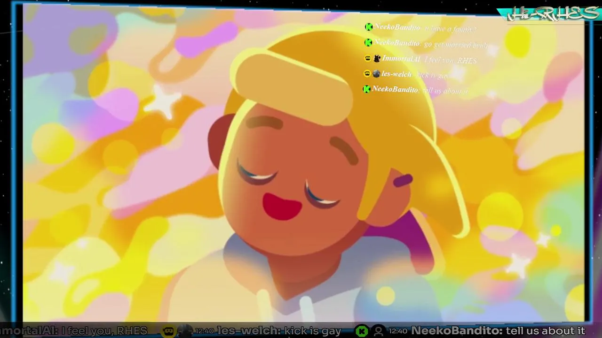The height and width of the screenshot is (338, 602).
Task: Click les-welch's round avatar in chat overlay
Action: pyautogui.click(x=376, y=74)
